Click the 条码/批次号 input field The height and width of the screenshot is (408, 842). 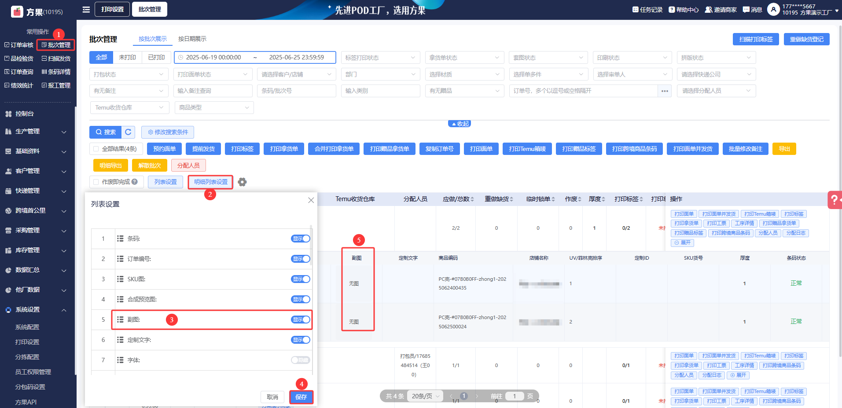(x=296, y=91)
